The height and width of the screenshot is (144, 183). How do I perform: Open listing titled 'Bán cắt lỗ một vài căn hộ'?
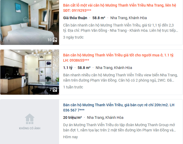[x=119, y=8]
